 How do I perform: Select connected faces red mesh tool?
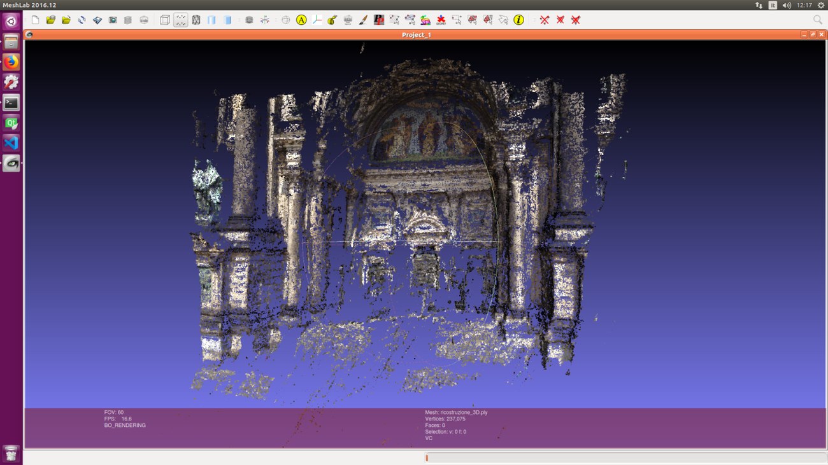click(488, 20)
